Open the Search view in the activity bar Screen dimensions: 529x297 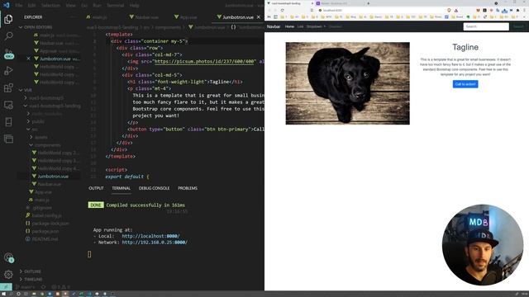[8, 36]
